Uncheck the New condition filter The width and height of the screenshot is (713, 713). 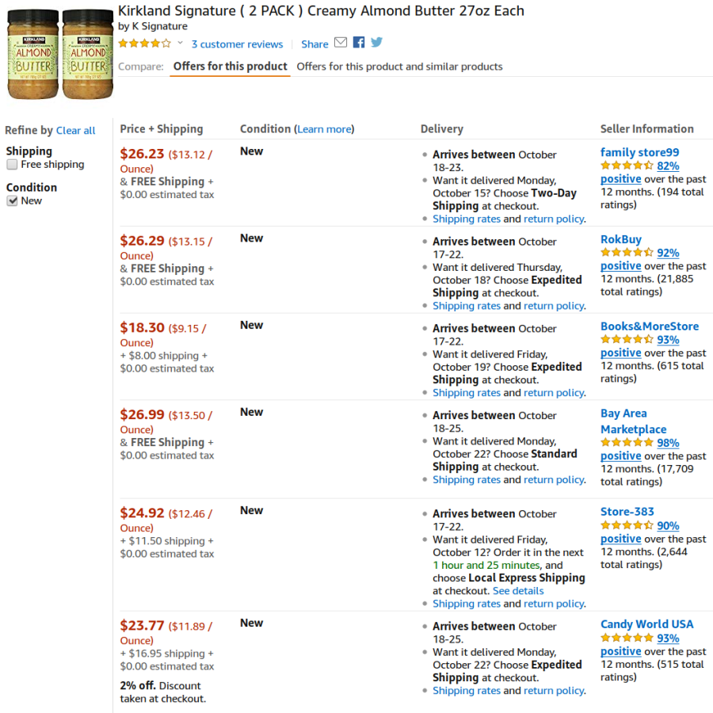[x=13, y=200]
